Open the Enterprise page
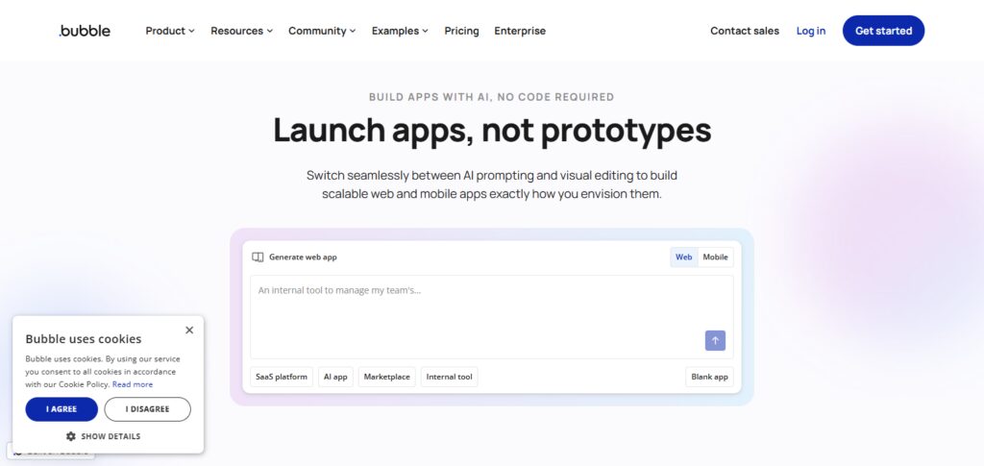The image size is (984, 466). point(520,31)
